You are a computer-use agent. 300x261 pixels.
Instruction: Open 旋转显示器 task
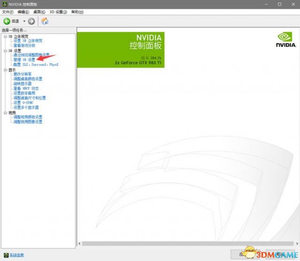(x=22, y=83)
